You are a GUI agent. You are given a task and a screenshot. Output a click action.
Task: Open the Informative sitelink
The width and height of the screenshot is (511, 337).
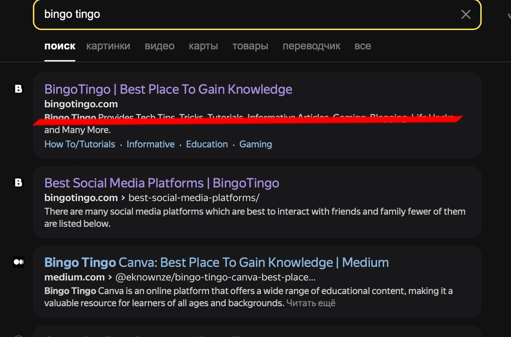click(151, 144)
